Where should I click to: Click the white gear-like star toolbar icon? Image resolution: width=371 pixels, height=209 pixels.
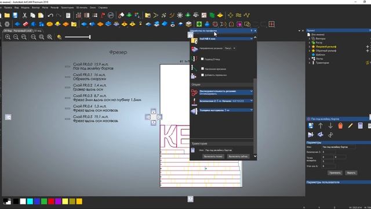[x=180, y=16]
